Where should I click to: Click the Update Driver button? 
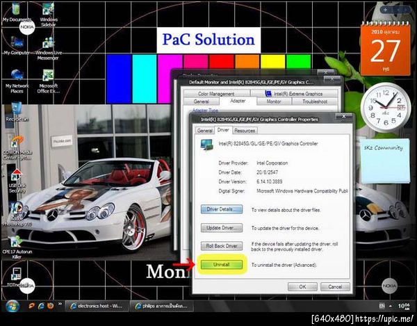click(x=222, y=228)
